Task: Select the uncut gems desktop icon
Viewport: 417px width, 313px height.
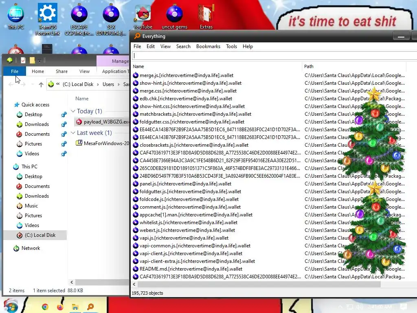Action: click(174, 16)
